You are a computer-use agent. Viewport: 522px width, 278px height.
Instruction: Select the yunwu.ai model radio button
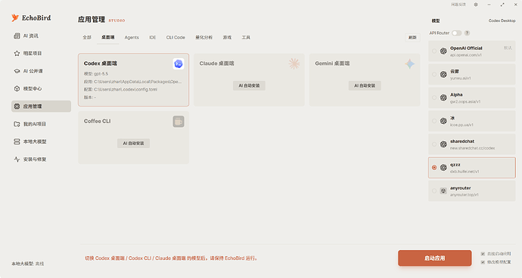click(x=434, y=75)
